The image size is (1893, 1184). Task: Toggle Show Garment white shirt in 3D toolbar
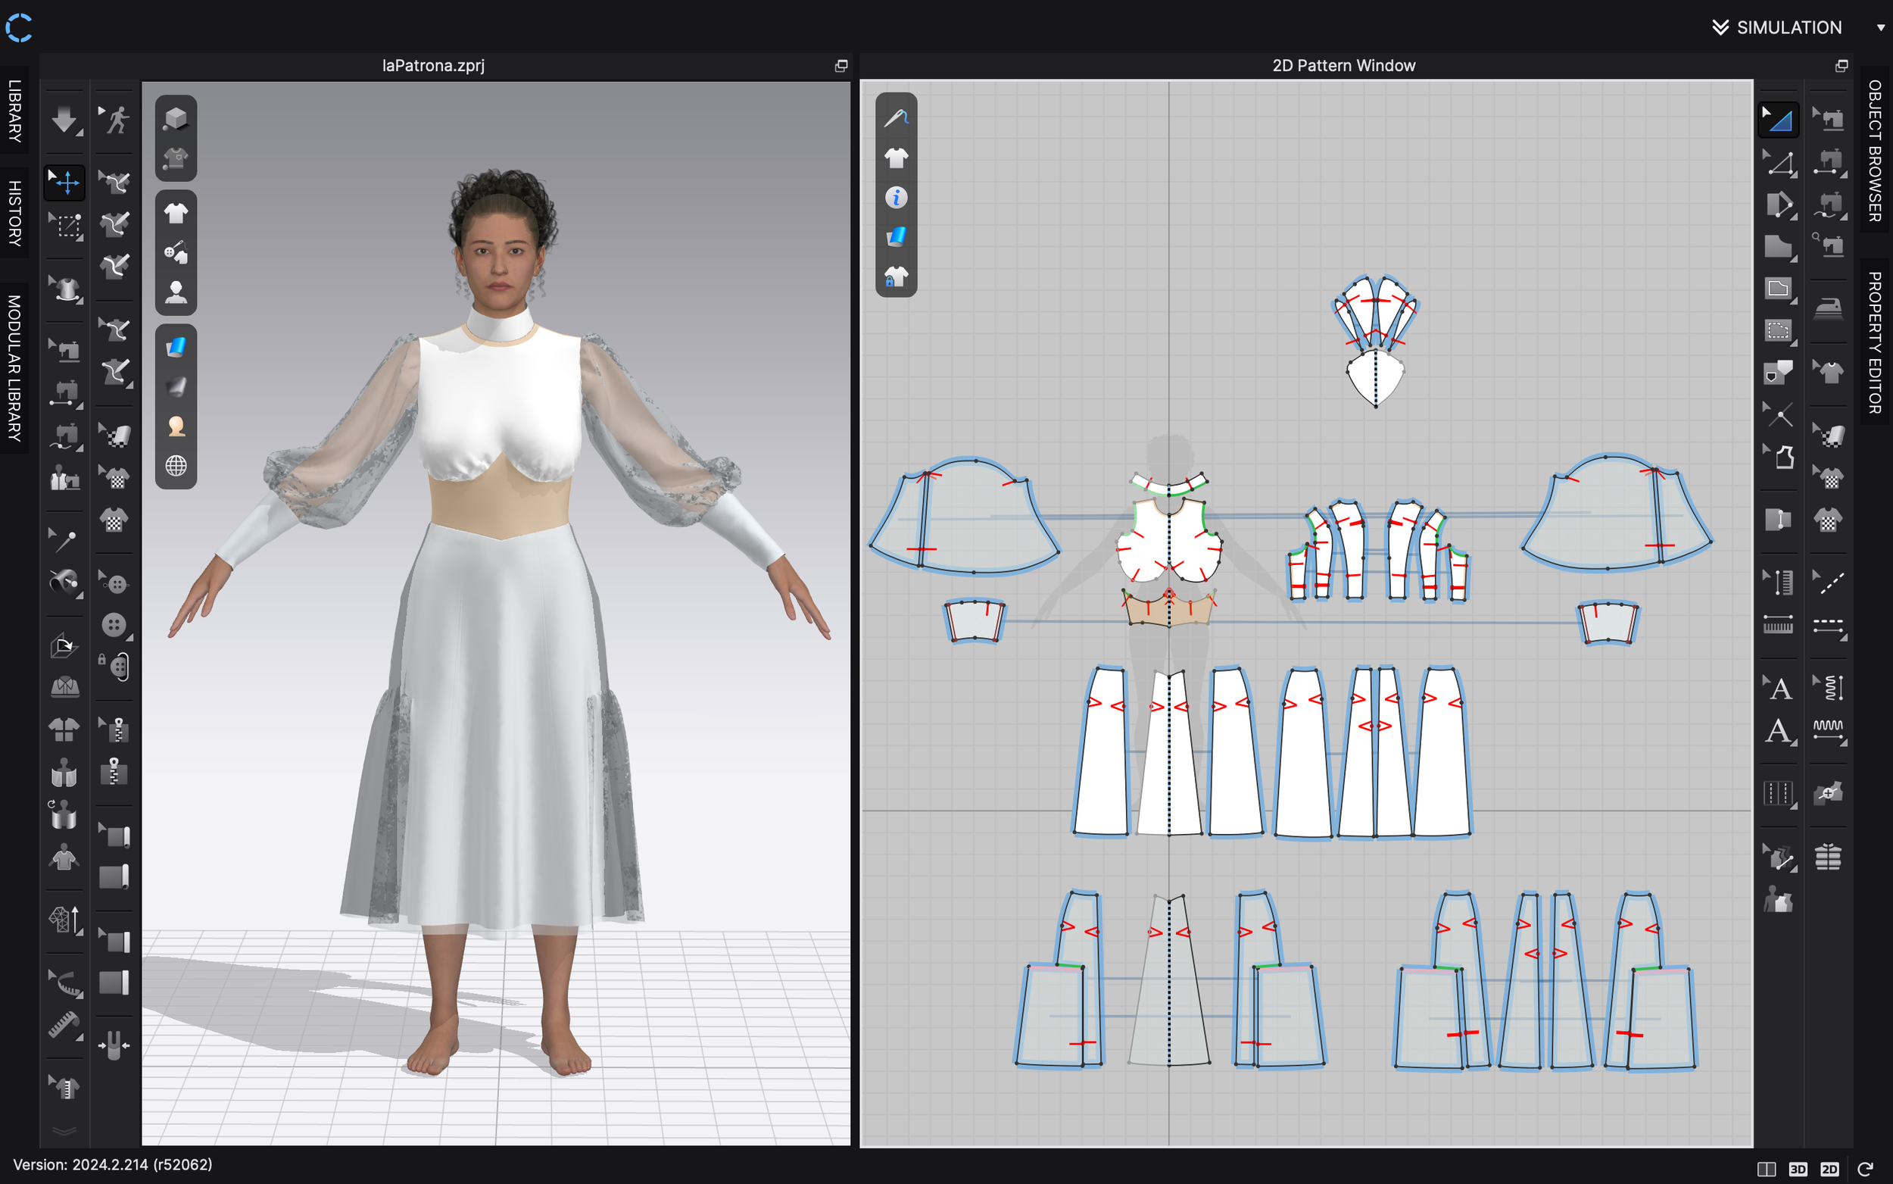pos(176,213)
